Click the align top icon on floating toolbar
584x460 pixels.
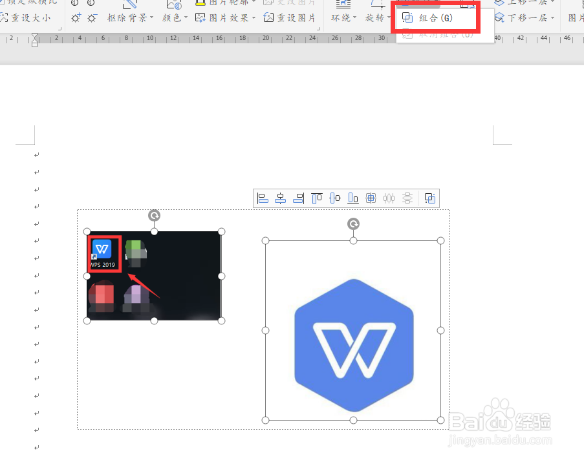pyautogui.click(x=317, y=198)
